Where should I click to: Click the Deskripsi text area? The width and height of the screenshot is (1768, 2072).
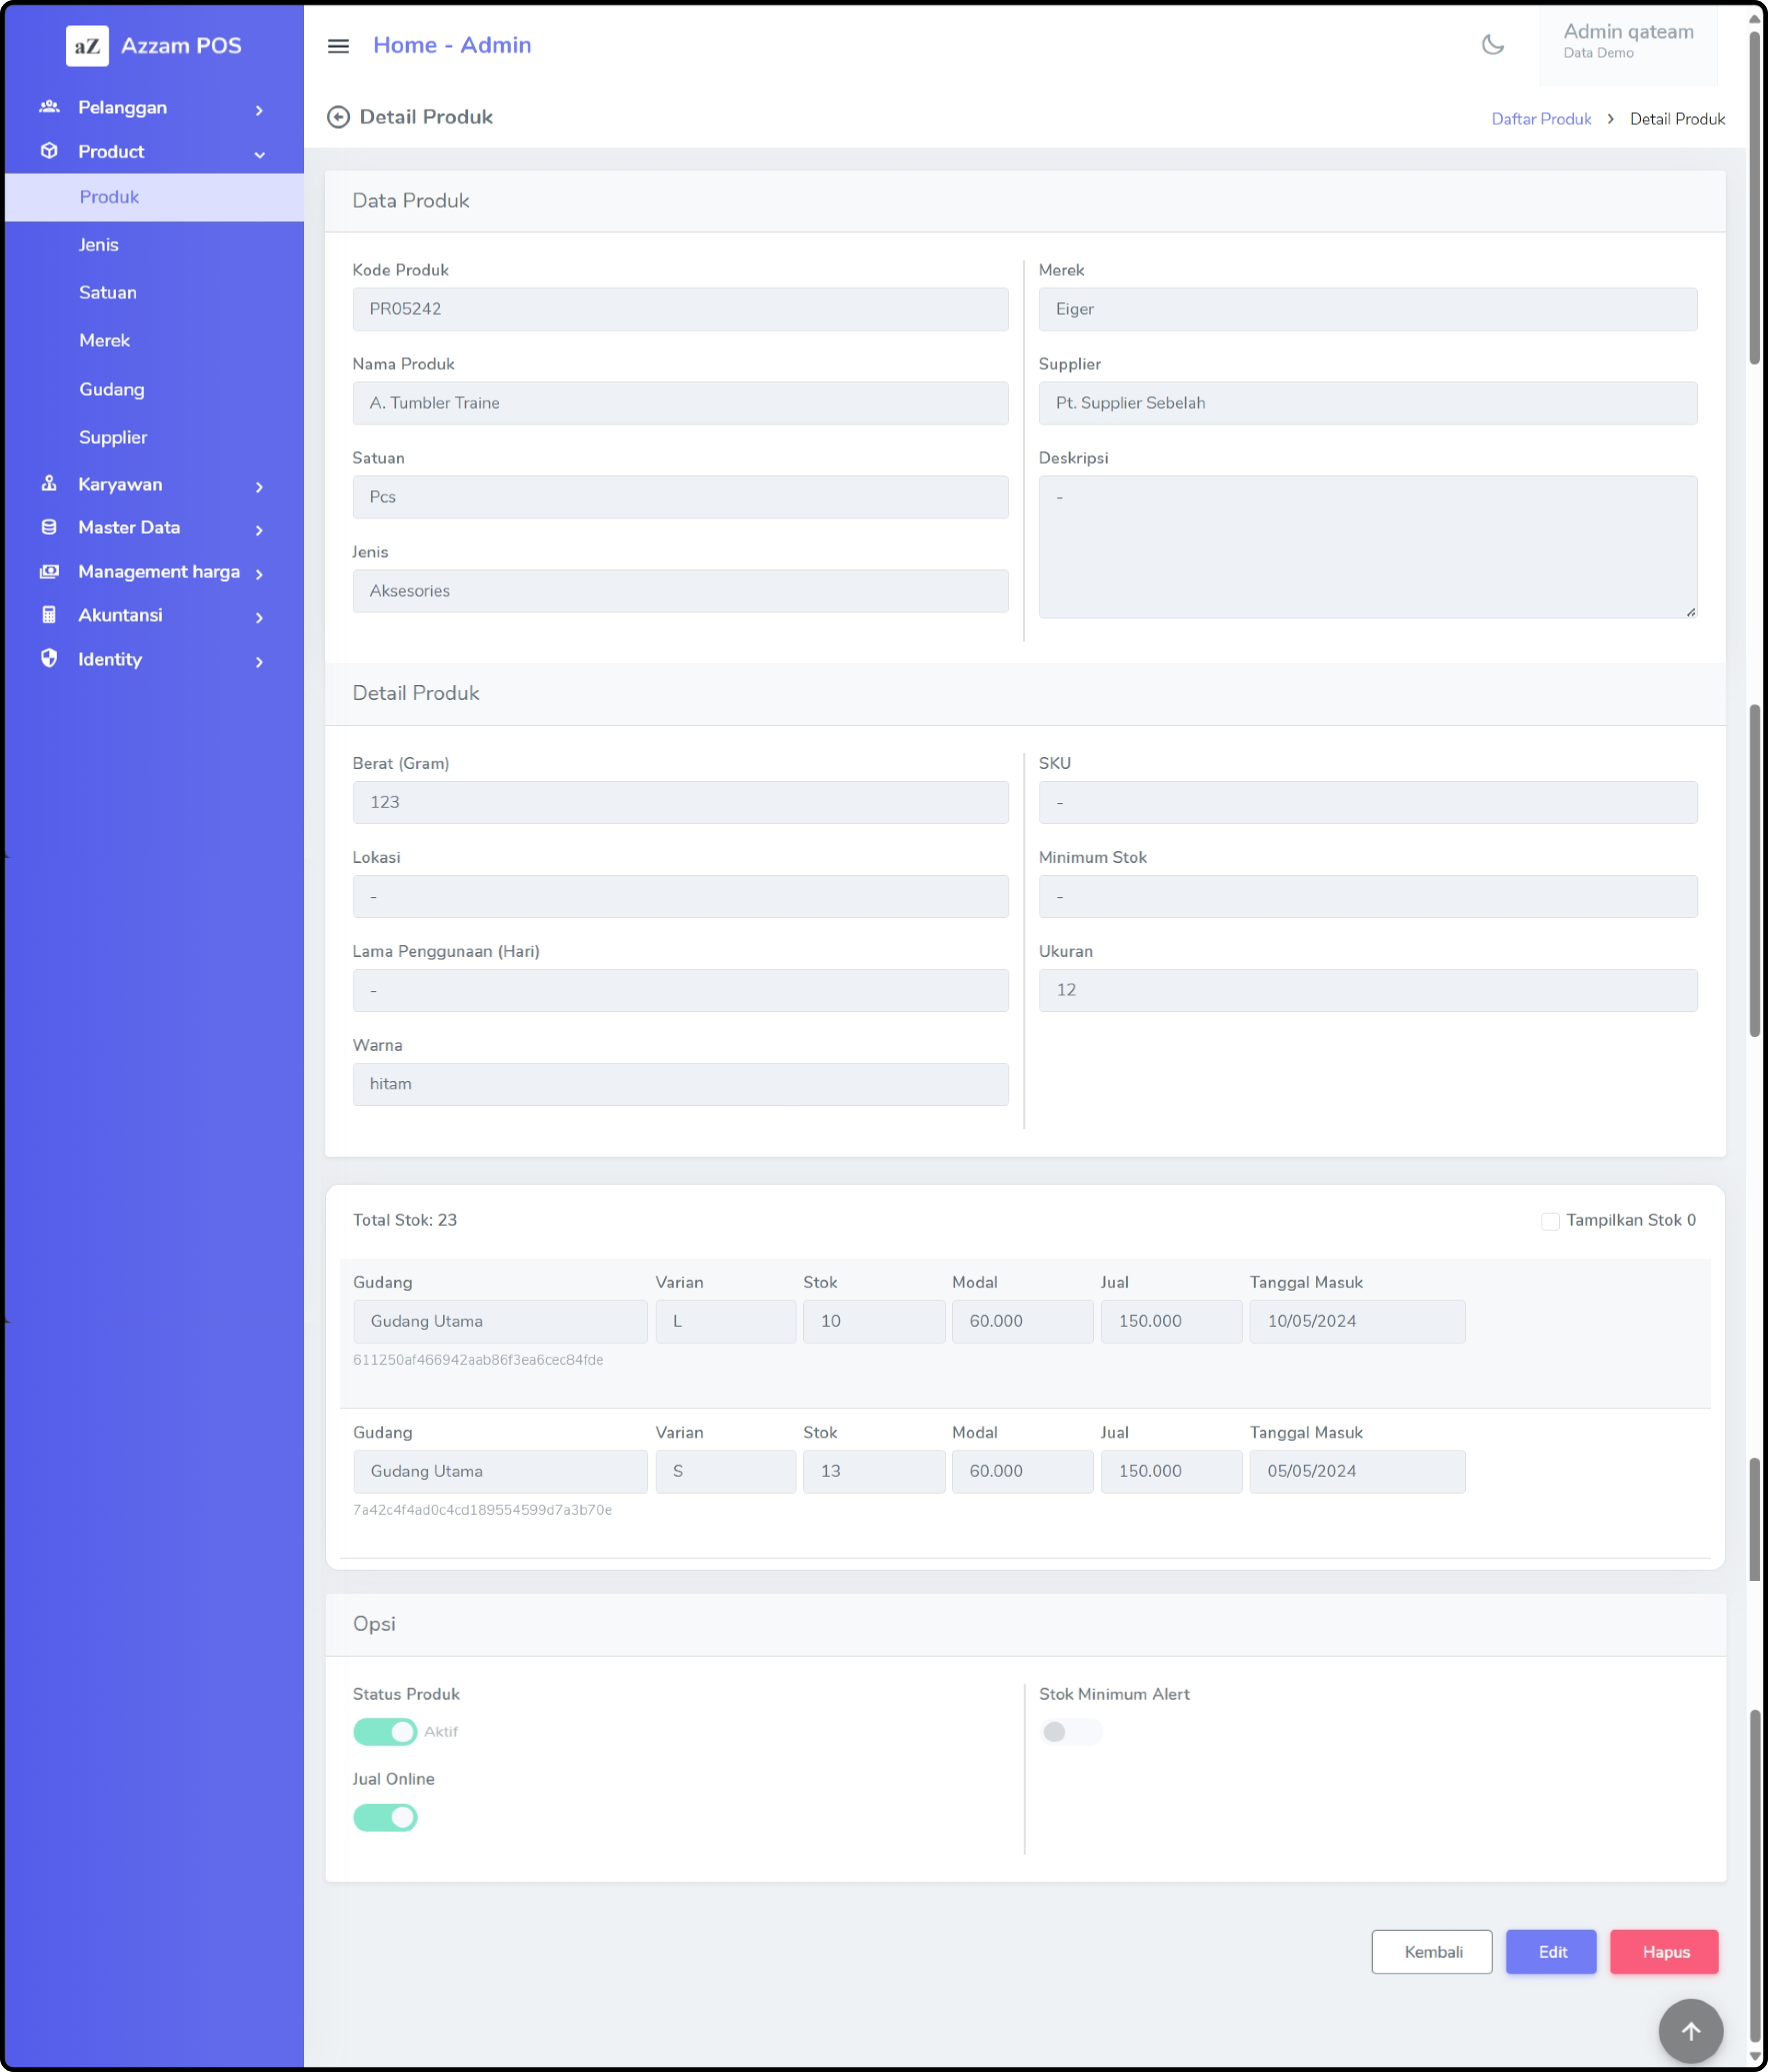[1366, 547]
